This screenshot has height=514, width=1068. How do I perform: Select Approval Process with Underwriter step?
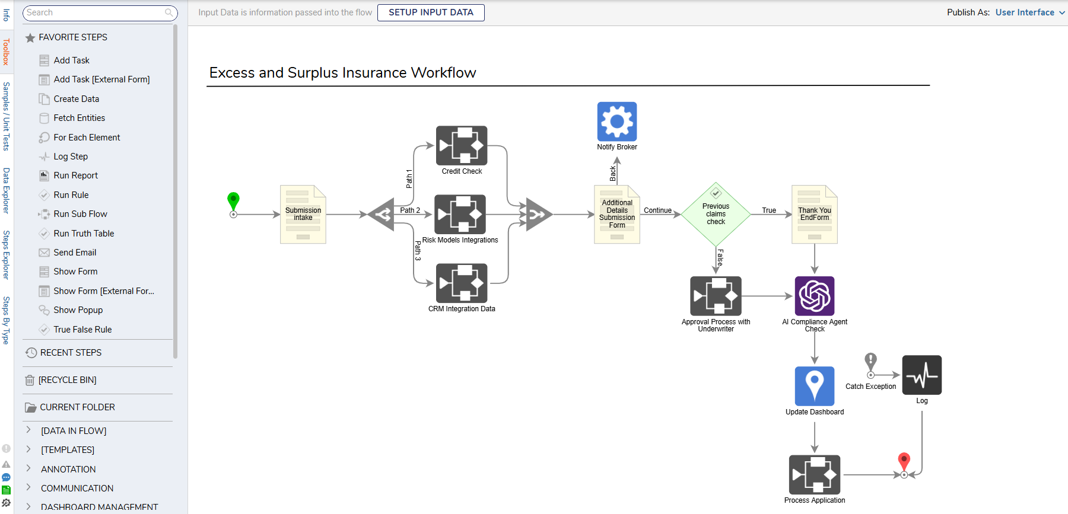(716, 296)
